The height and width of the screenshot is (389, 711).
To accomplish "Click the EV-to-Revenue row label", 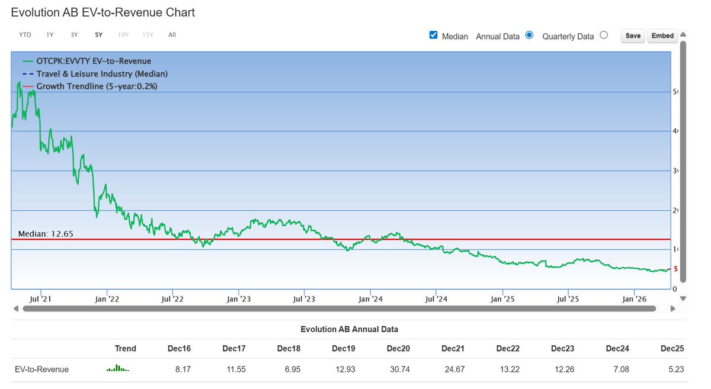I will tap(41, 369).
